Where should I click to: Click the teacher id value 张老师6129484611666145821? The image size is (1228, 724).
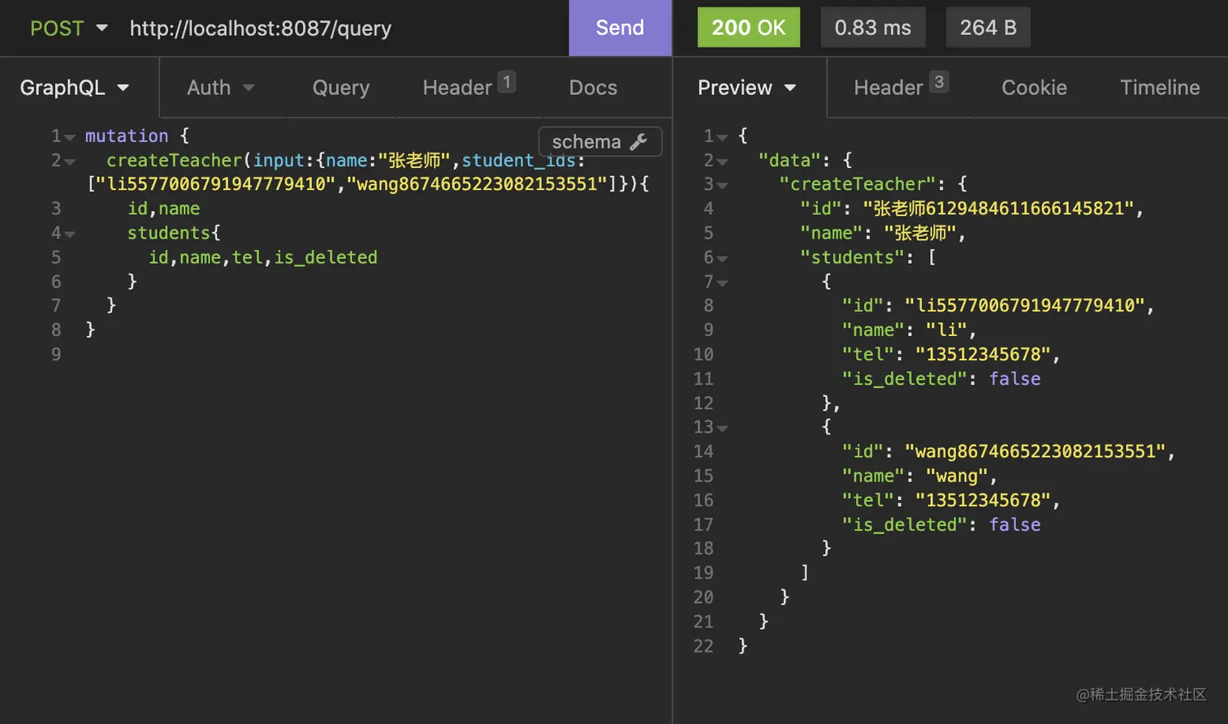[x=998, y=209]
